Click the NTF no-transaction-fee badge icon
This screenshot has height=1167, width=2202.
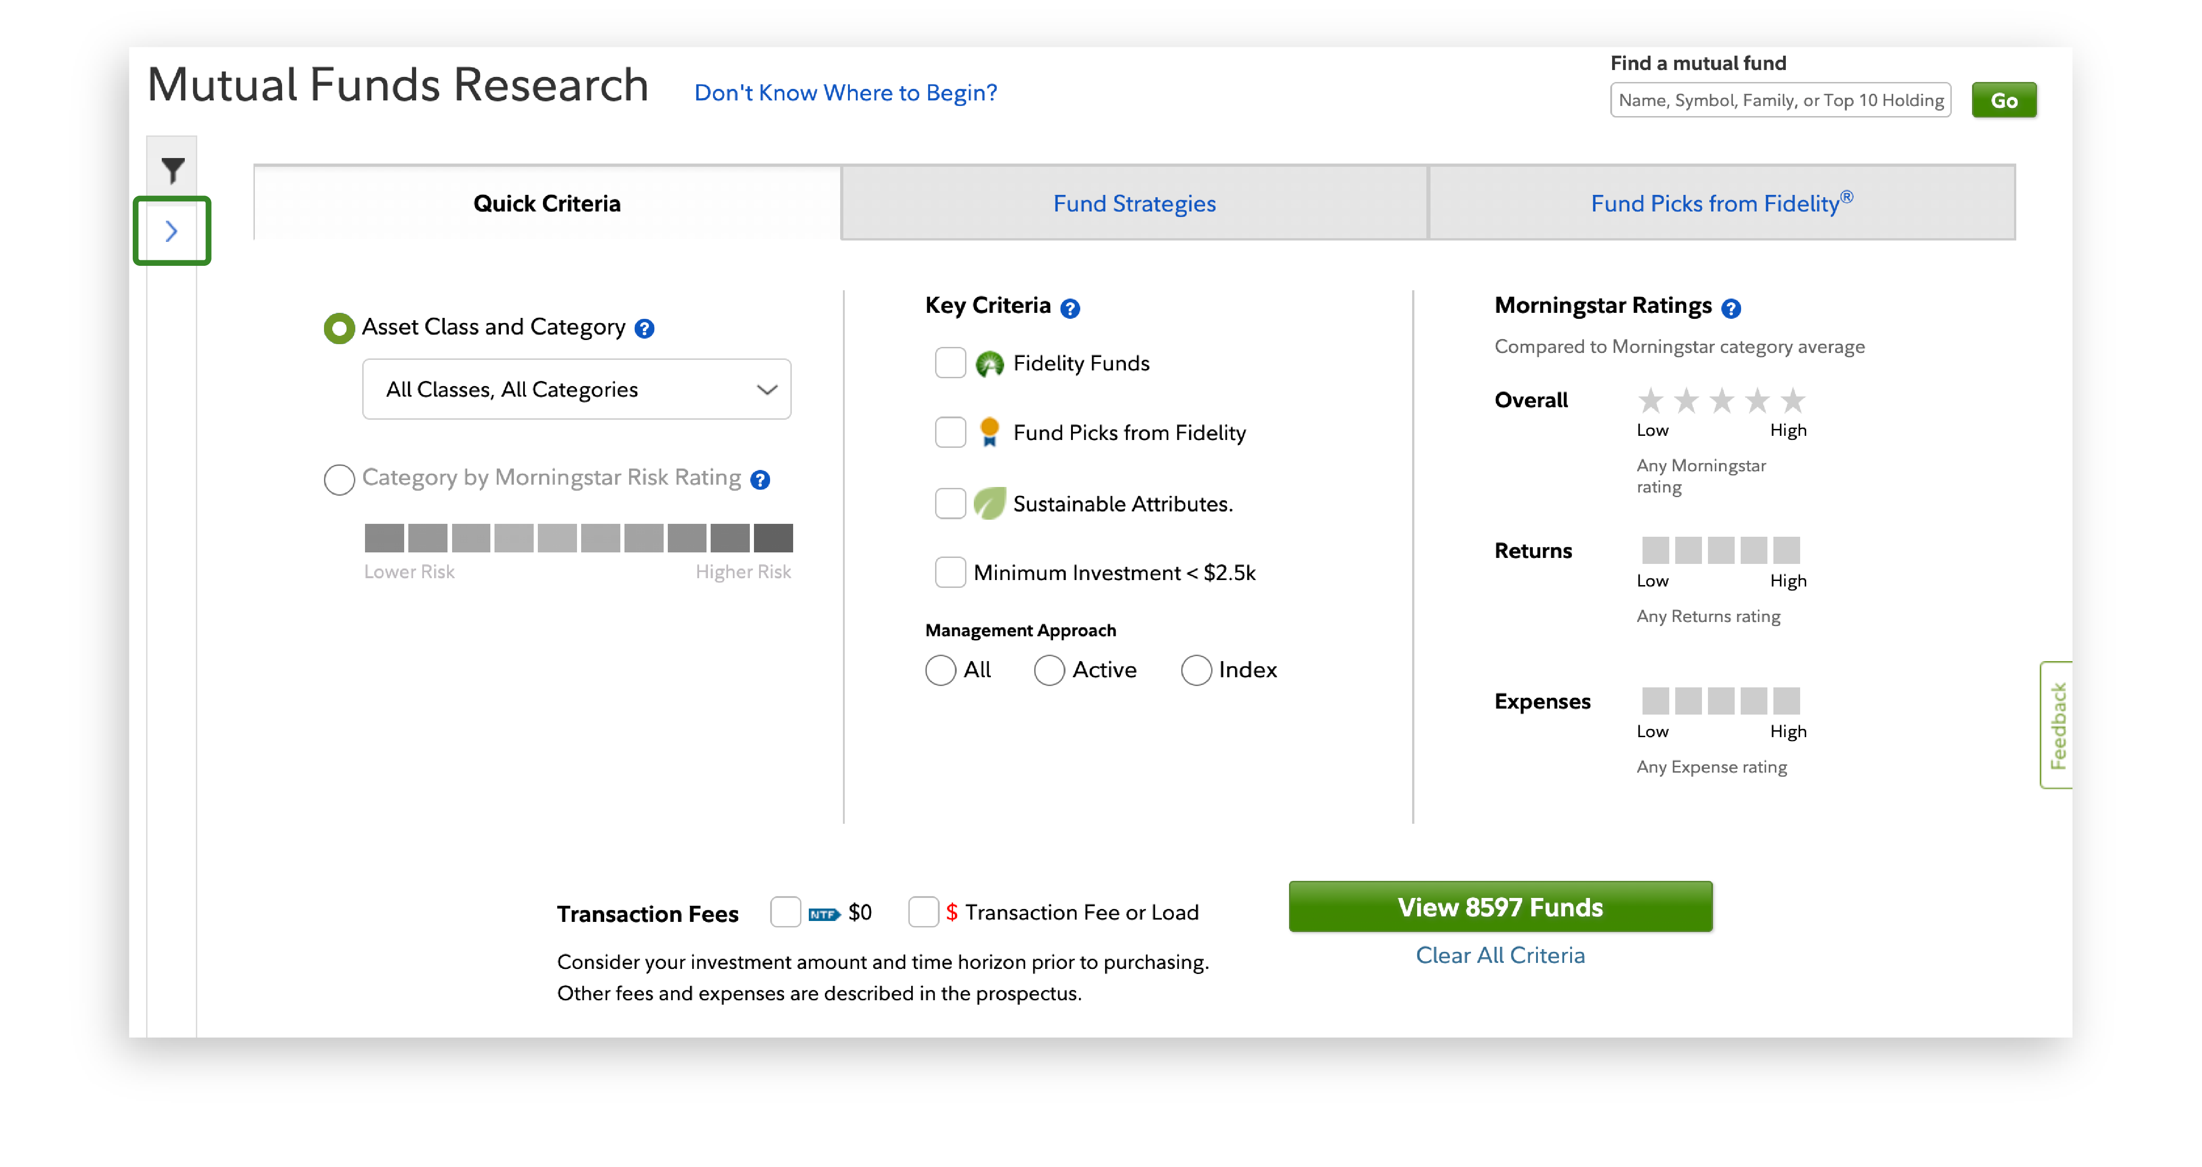click(x=824, y=914)
